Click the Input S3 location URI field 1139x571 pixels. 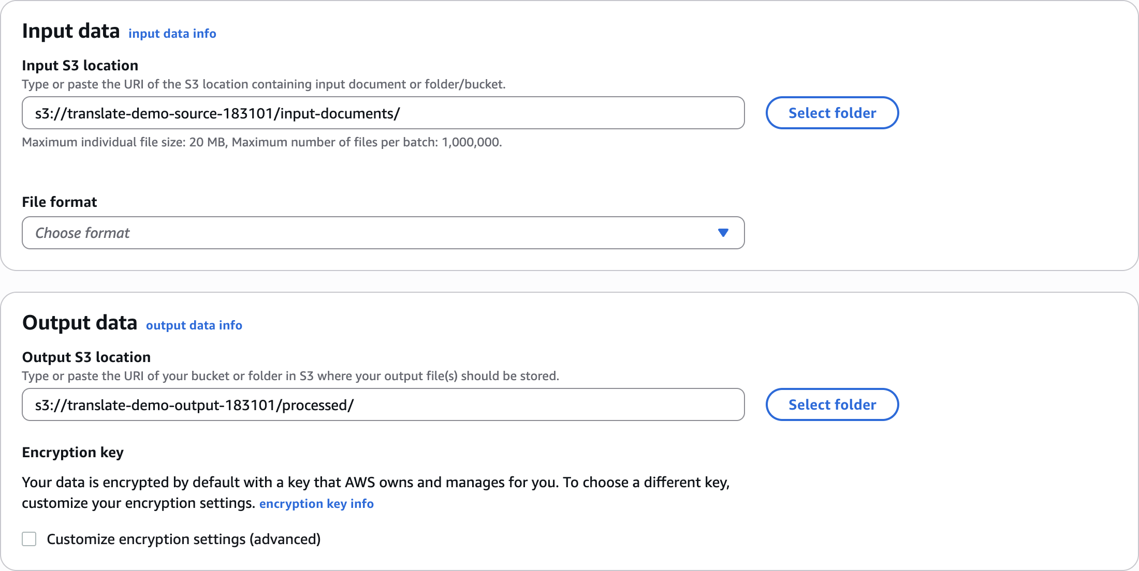coord(383,113)
